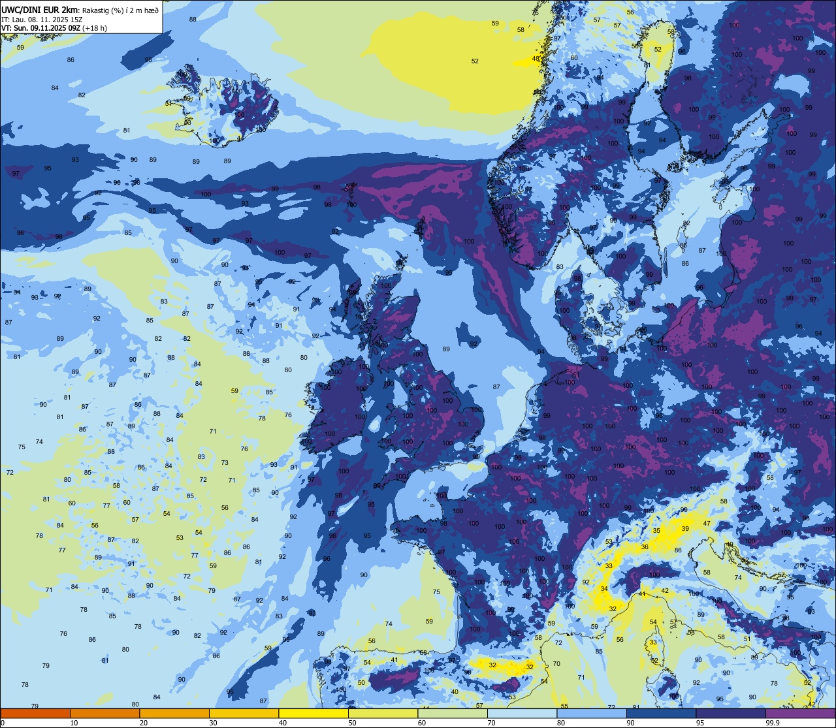Click the legend label '99.9'
The height and width of the screenshot is (728, 836).
point(773,723)
